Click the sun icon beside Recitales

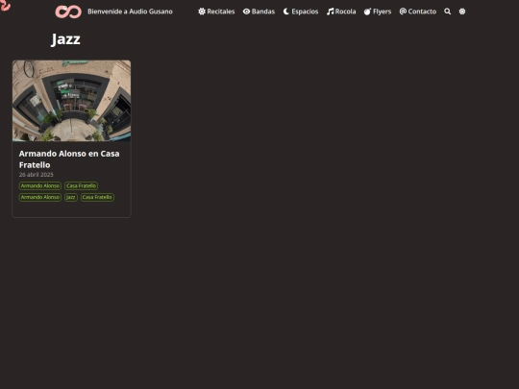(202, 12)
